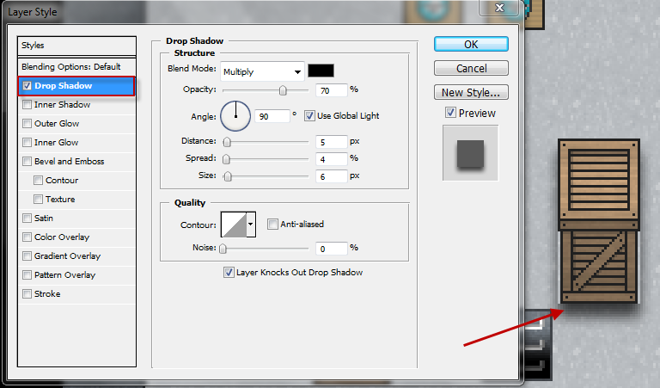The height and width of the screenshot is (388, 660).
Task: Click the black shadow color swatch
Action: (x=321, y=71)
